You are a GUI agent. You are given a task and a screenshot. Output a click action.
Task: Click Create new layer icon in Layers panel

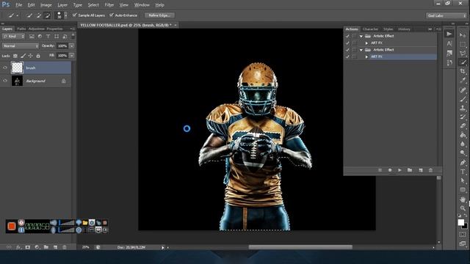tap(55, 247)
